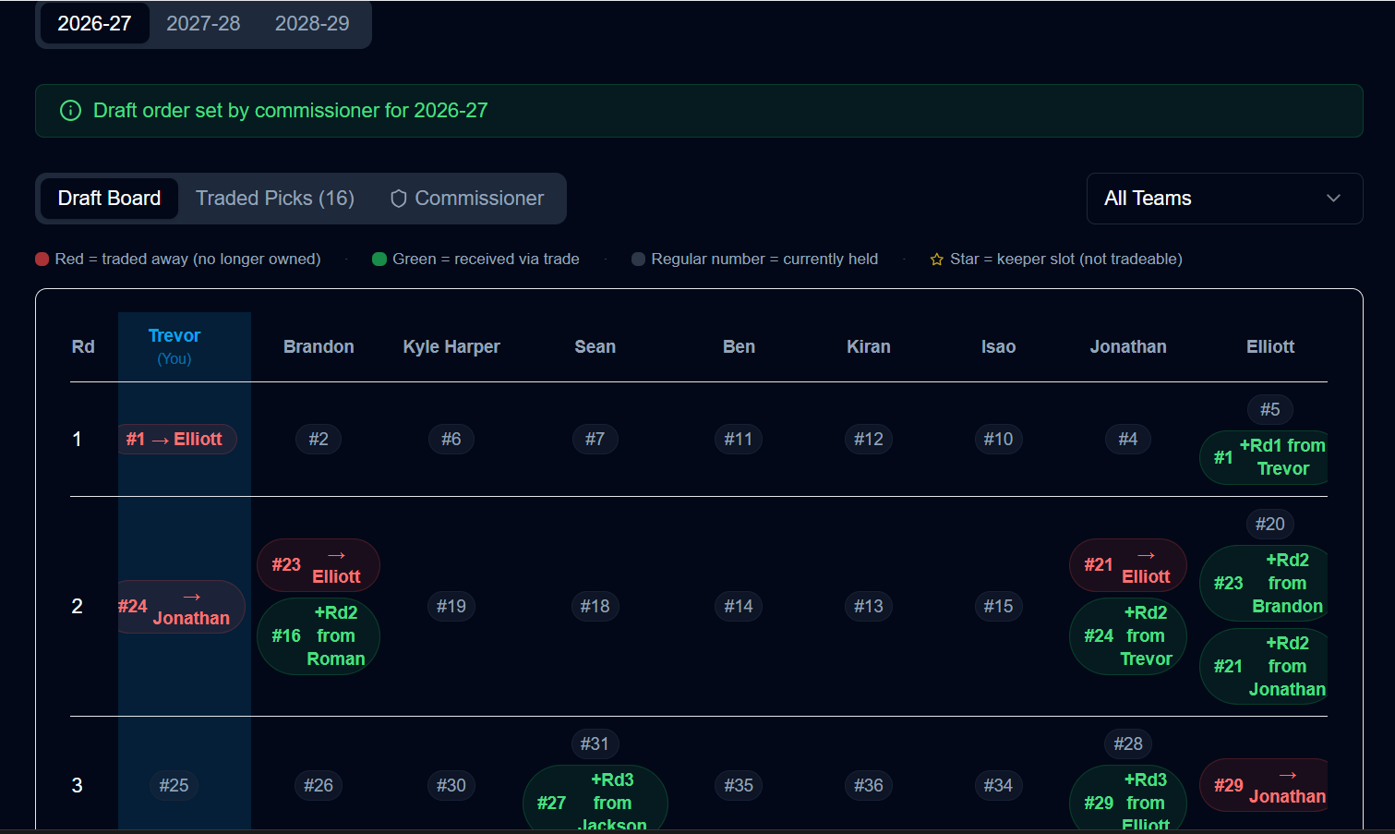This screenshot has width=1395, height=834.
Task: Click the Kyle Harper column header
Action: point(451,346)
